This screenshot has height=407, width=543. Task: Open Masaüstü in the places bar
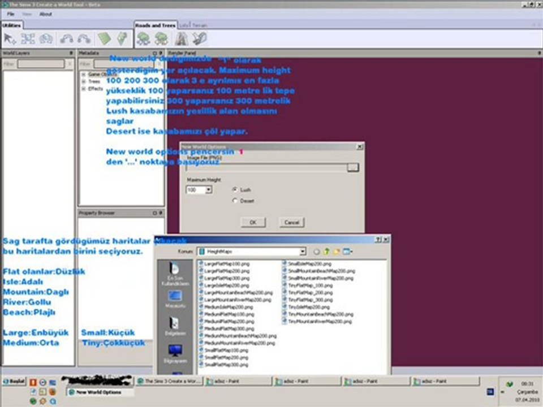pyautogui.click(x=175, y=300)
